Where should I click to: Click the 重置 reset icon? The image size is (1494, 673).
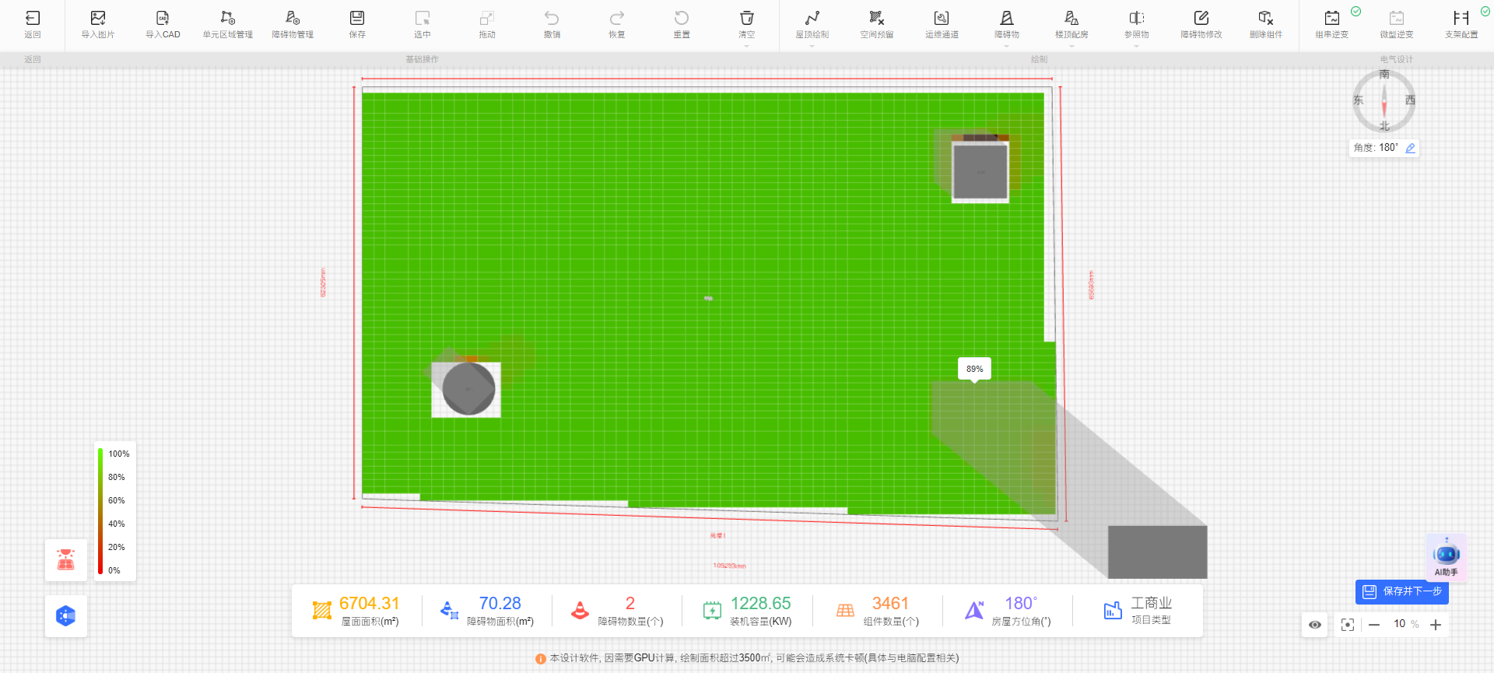(x=682, y=18)
